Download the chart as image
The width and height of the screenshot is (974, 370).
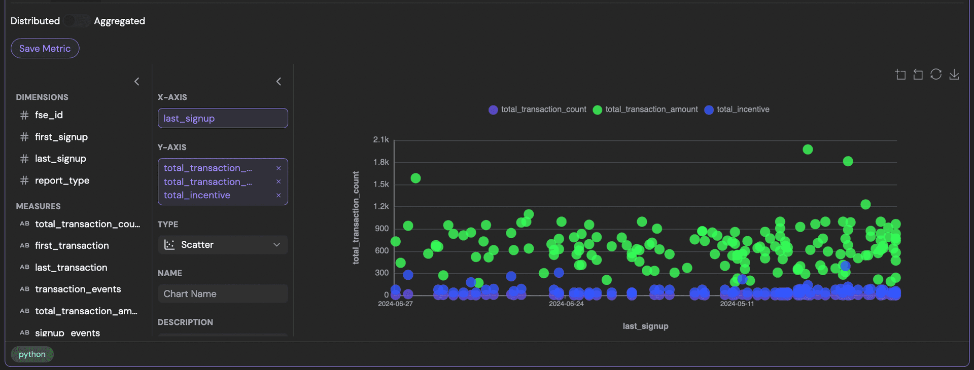(x=954, y=75)
